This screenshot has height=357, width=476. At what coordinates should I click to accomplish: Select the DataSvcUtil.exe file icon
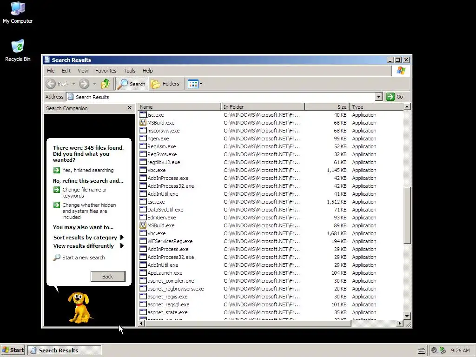pos(143,210)
